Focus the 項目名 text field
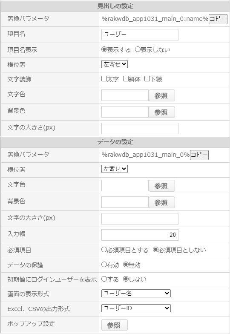Screen dimensions: 230x334 coord(140,35)
